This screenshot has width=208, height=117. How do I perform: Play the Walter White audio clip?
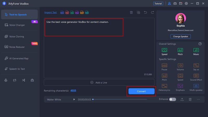point(74,99)
